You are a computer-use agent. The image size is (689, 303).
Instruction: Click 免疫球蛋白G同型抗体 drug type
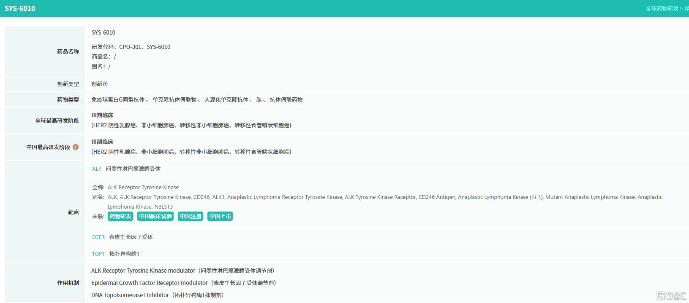(x=118, y=99)
